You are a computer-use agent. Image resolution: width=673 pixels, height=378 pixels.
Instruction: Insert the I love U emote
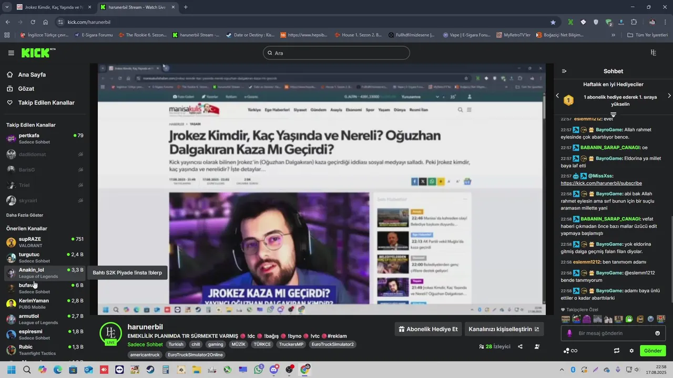coord(661,319)
